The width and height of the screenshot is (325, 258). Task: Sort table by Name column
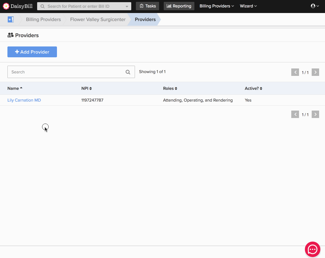(x=15, y=88)
